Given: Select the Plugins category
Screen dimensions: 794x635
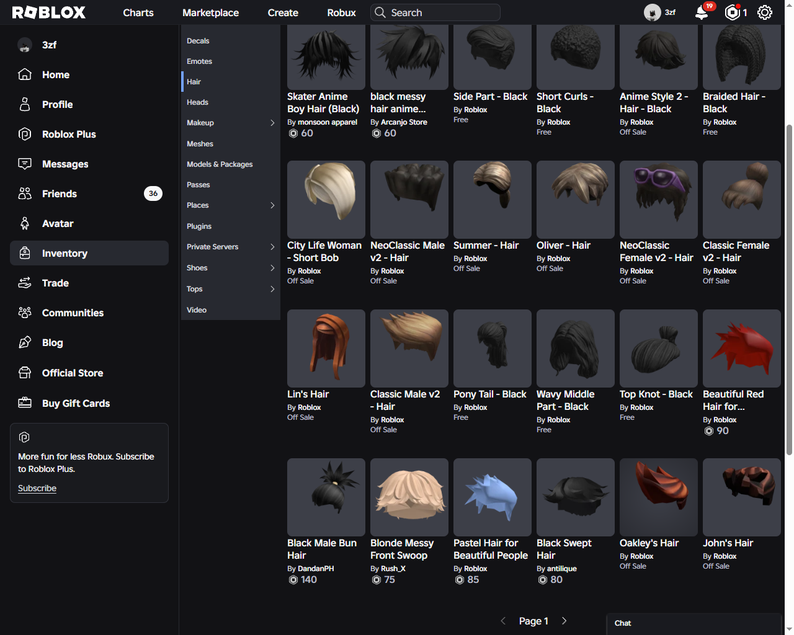Looking at the screenshot, I should pyautogui.click(x=231, y=226).
